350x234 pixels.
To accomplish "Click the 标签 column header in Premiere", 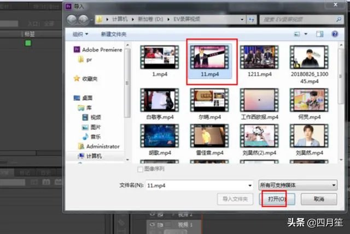I will [30, 34].
